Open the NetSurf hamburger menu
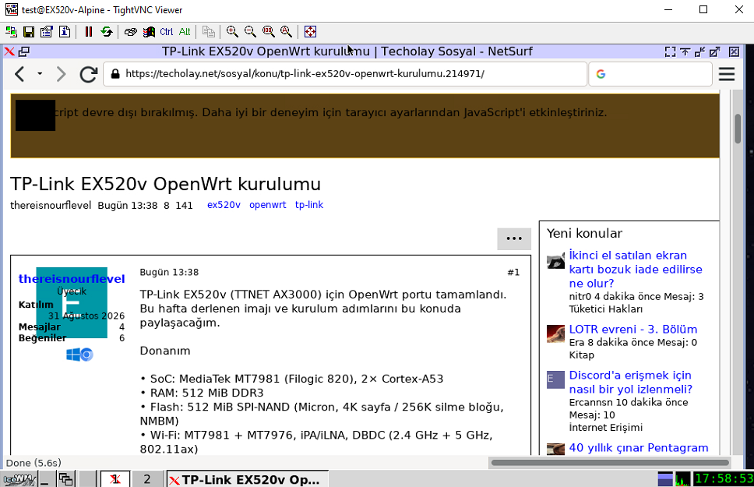The height and width of the screenshot is (487, 754). (x=727, y=74)
